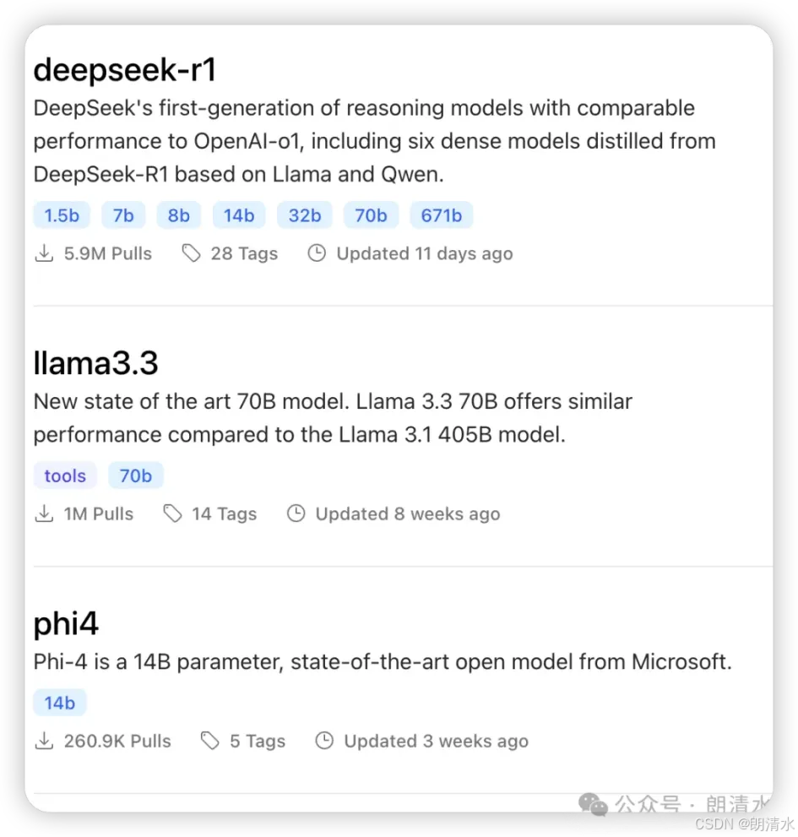Open the deepseek-r1 model title
Screen dimensions: 798x837
(x=125, y=70)
